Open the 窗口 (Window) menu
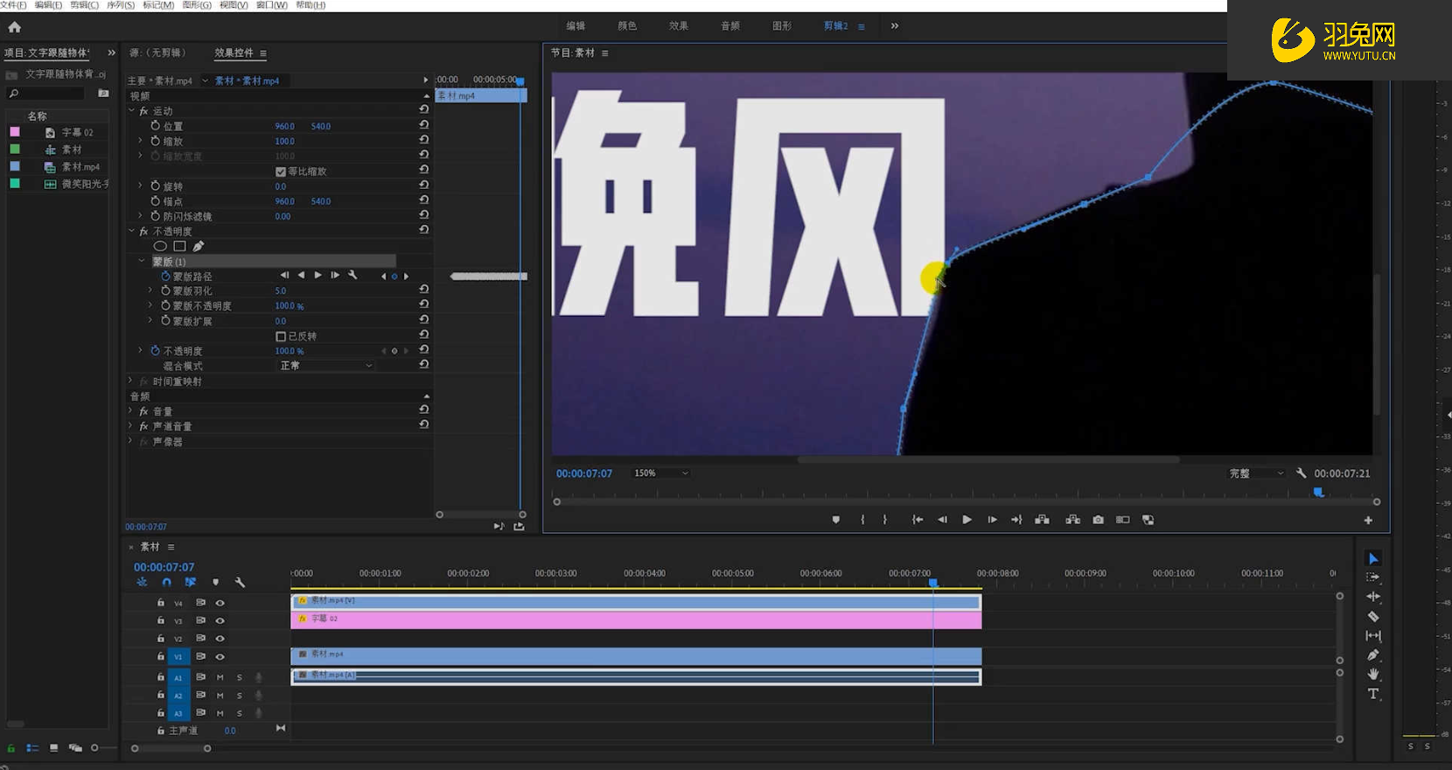The width and height of the screenshot is (1452, 770). coord(272,5)
